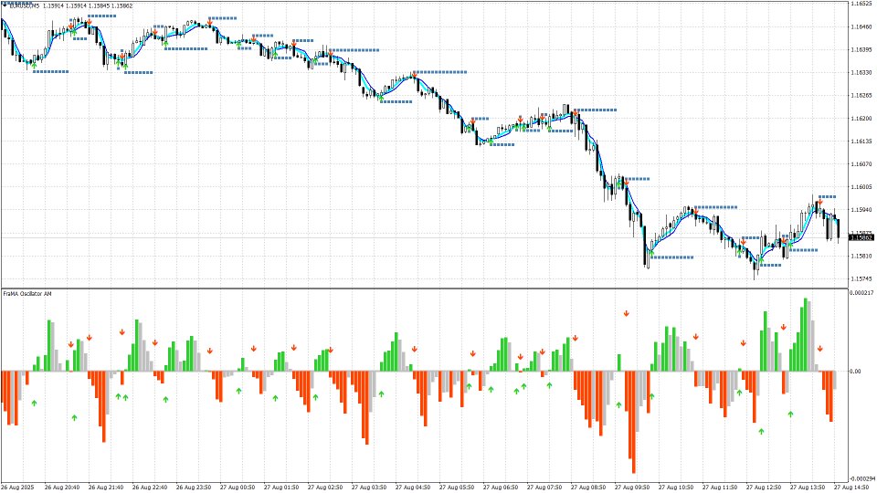Click price axis label 1.16135
Screen dimensions: 877x493
[861, 141]
